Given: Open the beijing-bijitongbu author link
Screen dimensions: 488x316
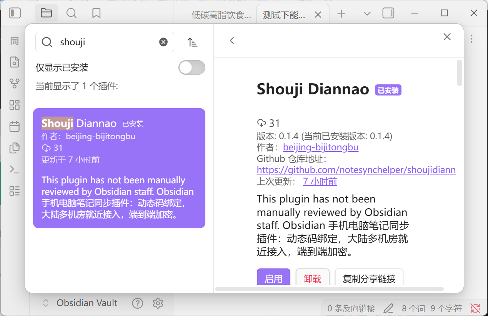Looking at the screenshot, I should click(x=321, y=147).
